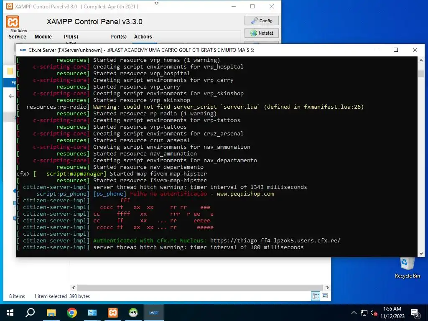Go back in File Explorer
Screen dimensions: 428x321
click(11, 96)
